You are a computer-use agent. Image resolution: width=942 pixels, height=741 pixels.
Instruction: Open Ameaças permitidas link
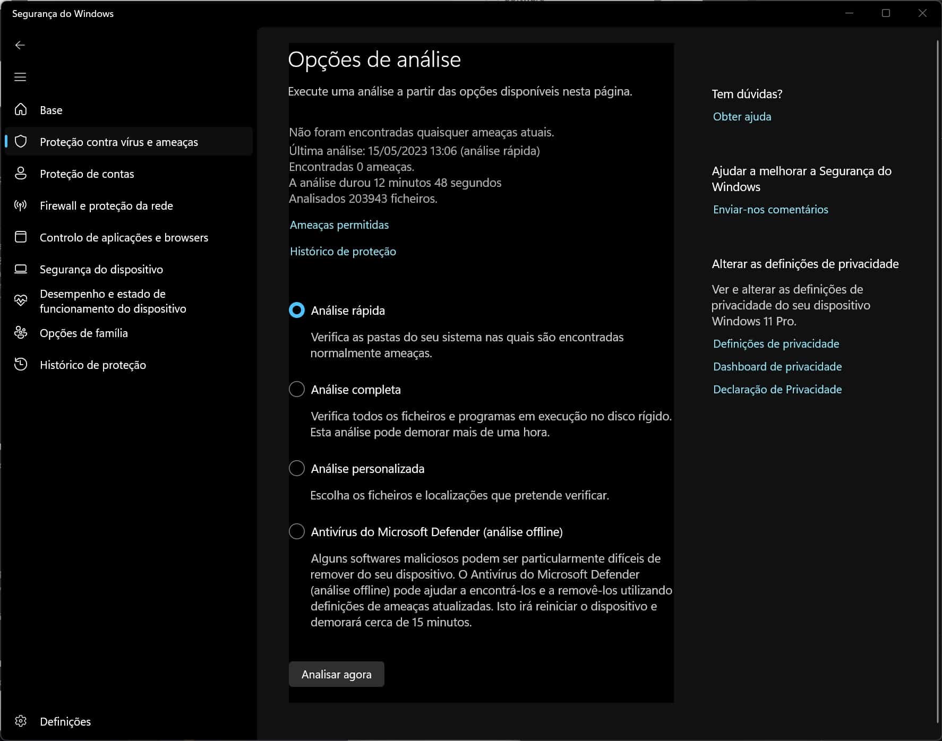click(339, 225)
